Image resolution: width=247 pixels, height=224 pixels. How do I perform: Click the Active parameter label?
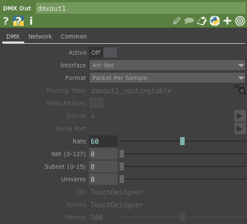(77, 52)
